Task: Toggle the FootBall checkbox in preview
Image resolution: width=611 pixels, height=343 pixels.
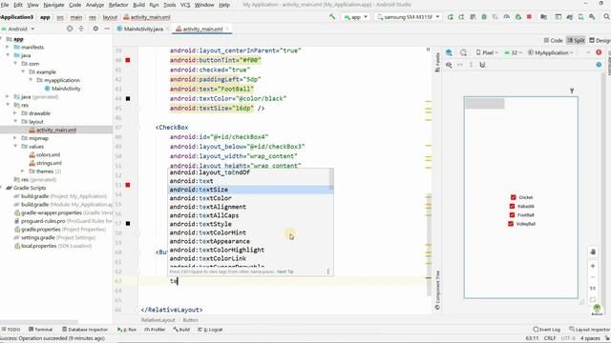Action: (x=513, y=215)
